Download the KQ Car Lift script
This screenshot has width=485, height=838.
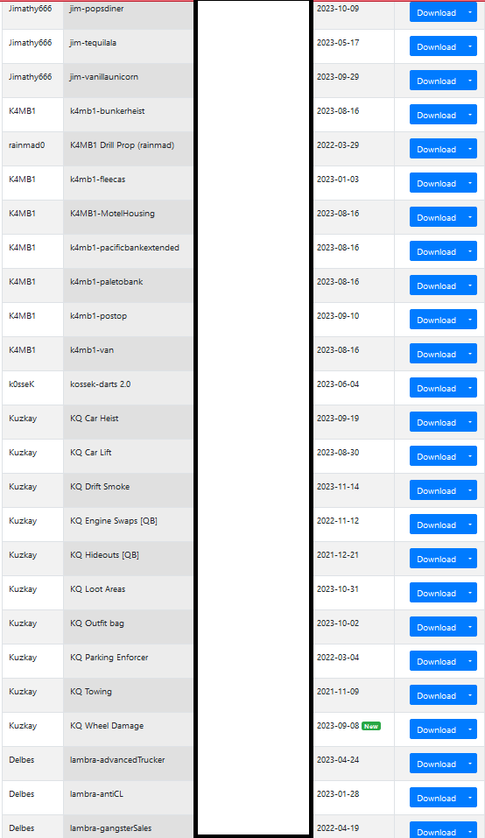point(436,457)
